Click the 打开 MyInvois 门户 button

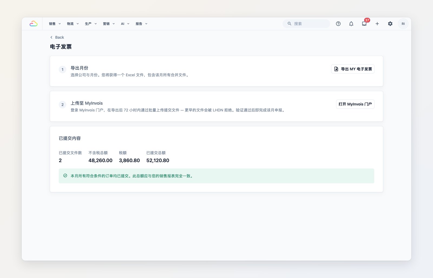(x=355, y=104)
